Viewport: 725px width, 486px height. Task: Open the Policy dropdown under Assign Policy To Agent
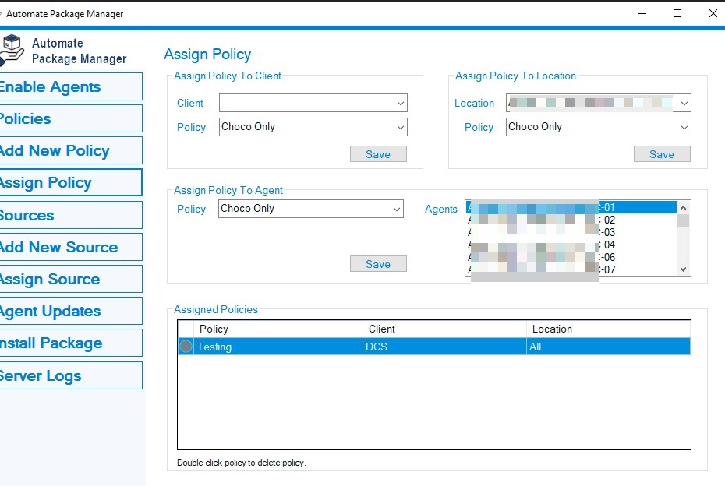coord(311,209)
